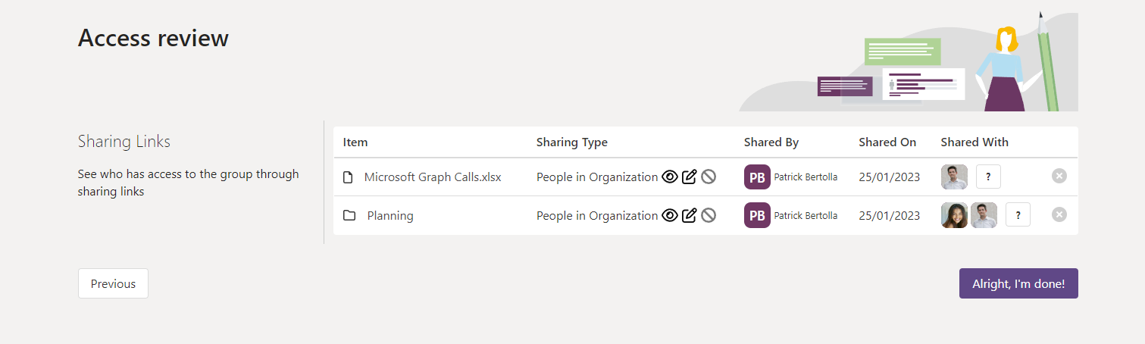The height and width of the screenshot is (344, 1145).
Task: Click edit pencil icon in Planning row
Action: click(x=689, y=215)
